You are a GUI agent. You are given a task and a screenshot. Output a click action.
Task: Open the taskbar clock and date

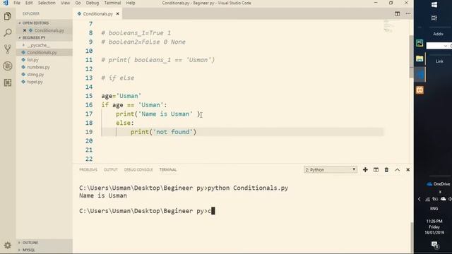pos(434,227)
